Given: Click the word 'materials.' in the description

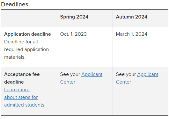Looking at the screenshot, I should [15, 57].
